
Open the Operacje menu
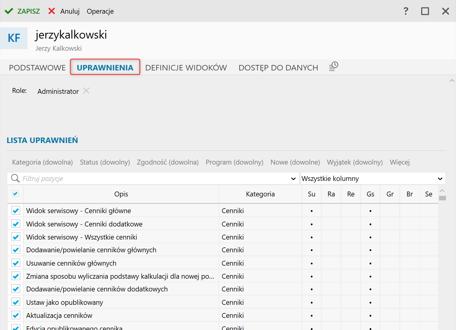point(100,11)
